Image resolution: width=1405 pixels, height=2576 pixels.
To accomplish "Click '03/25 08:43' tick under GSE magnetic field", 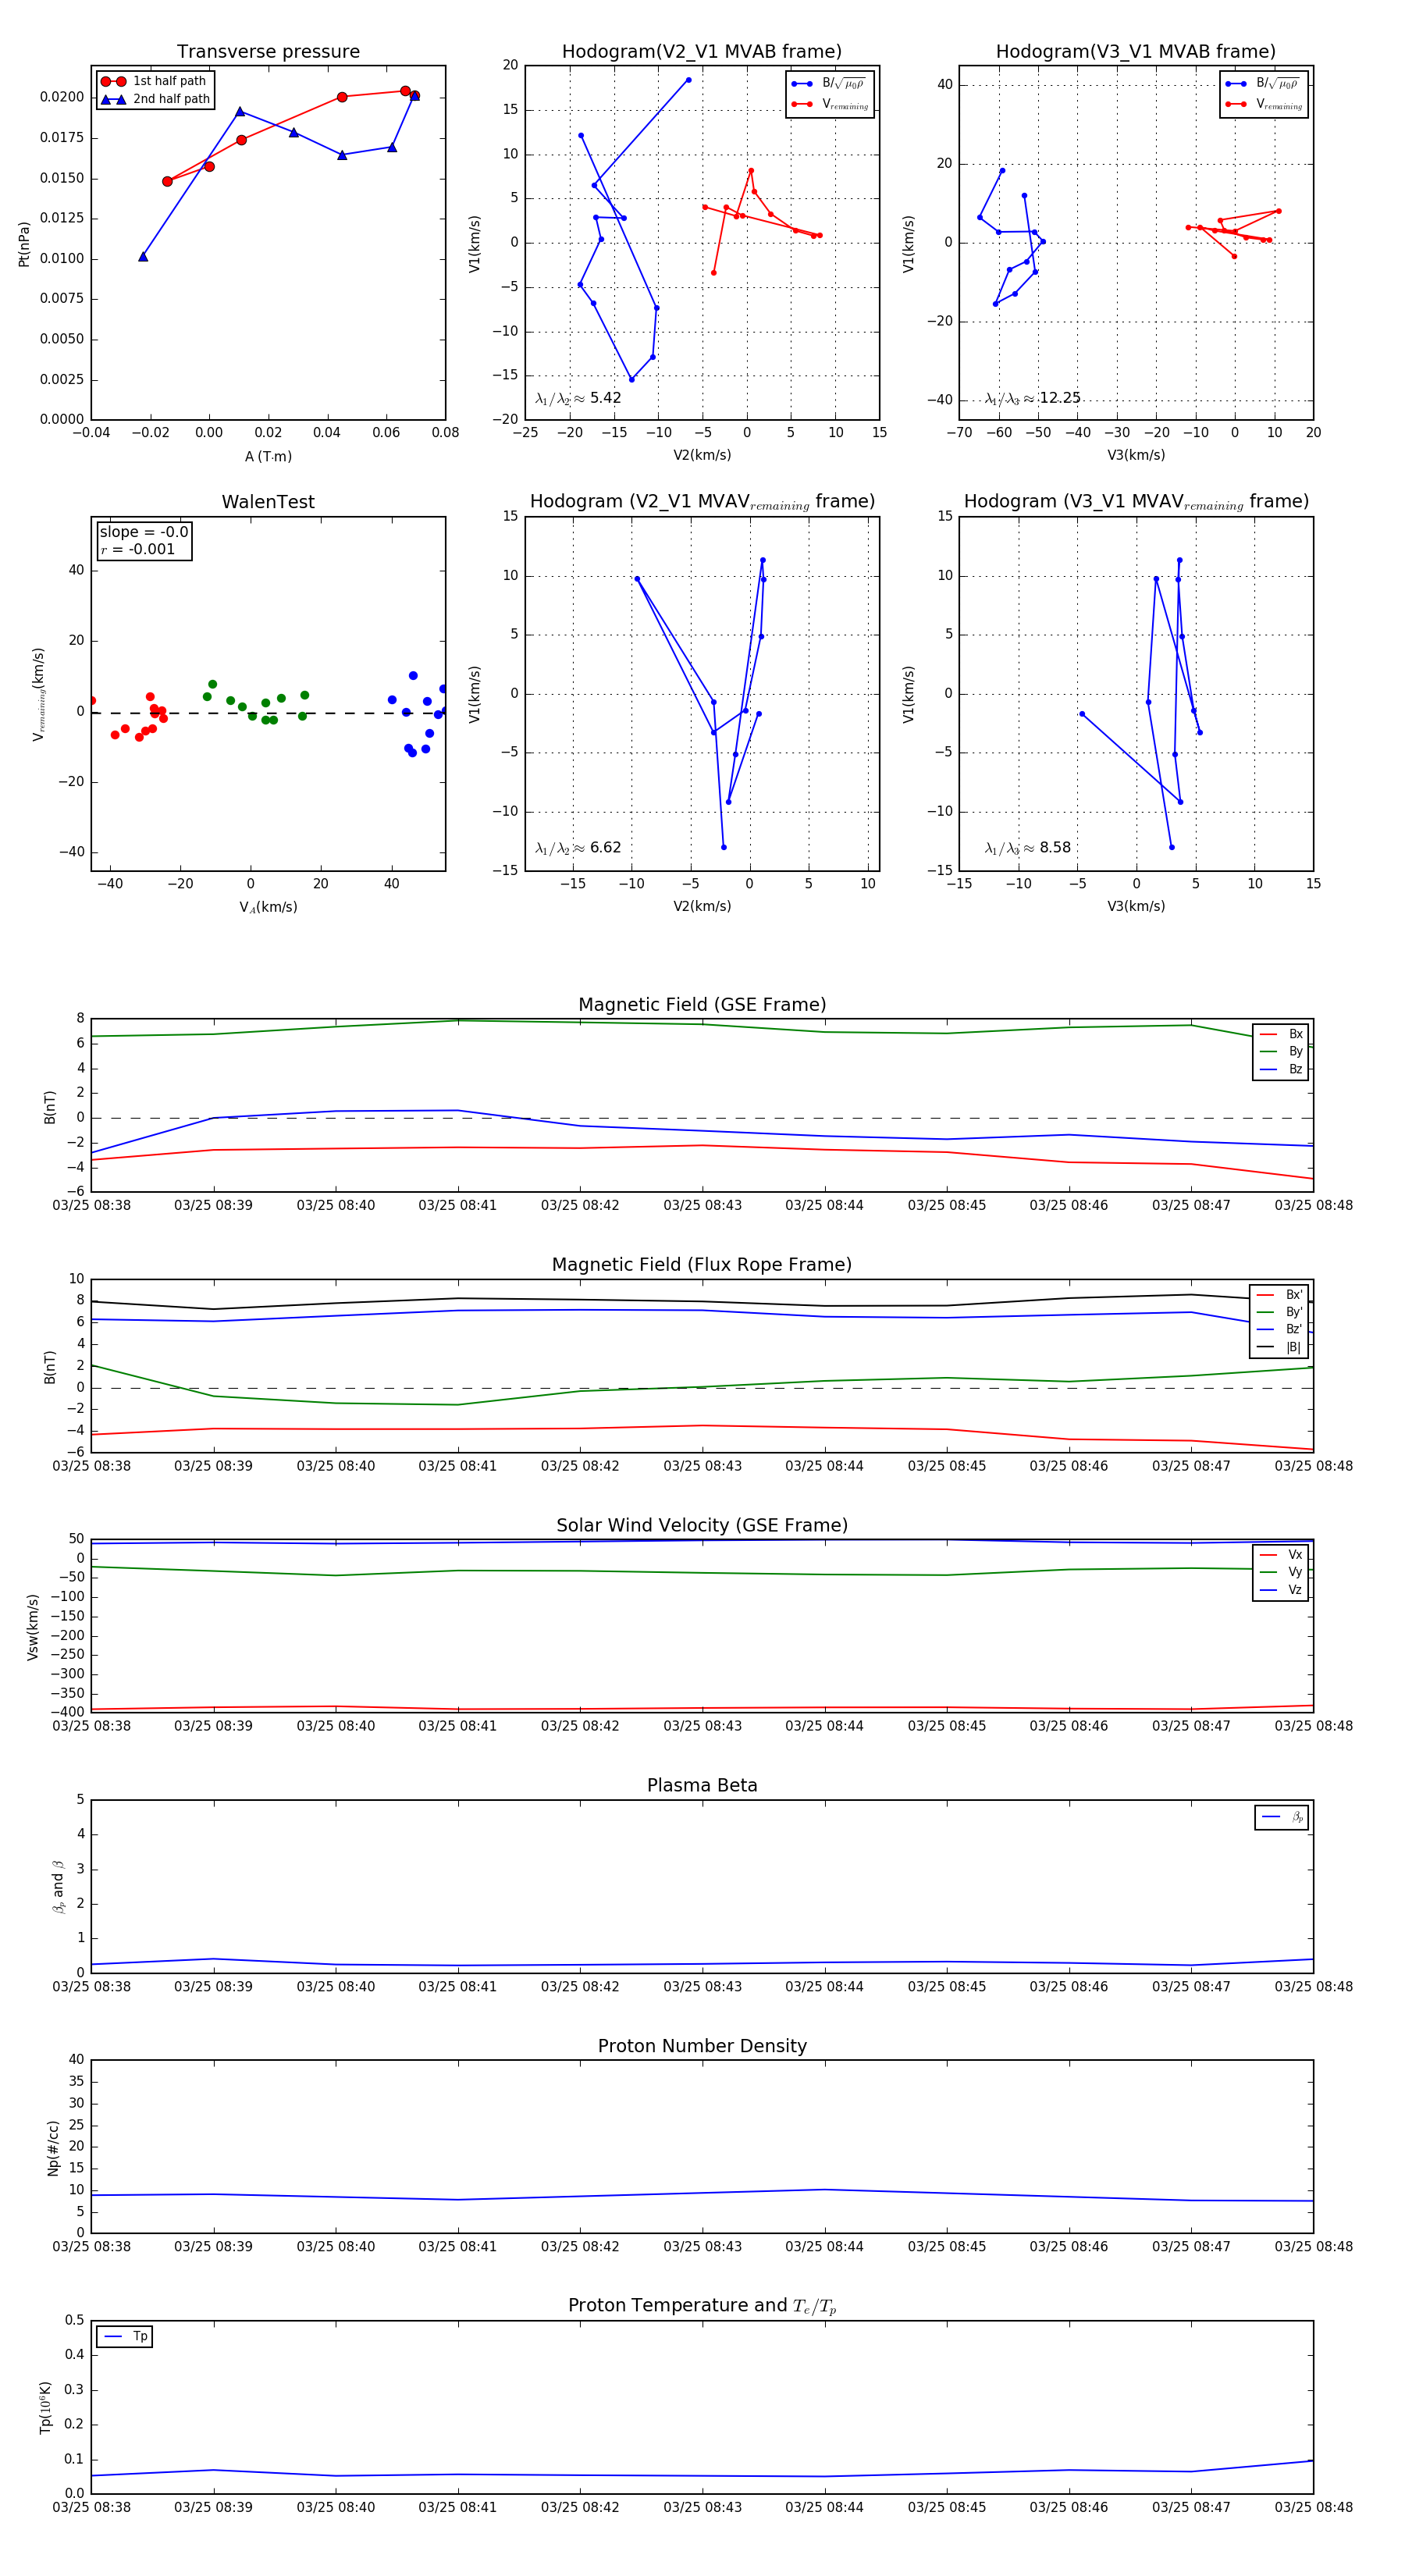I will coord(702,1206).
